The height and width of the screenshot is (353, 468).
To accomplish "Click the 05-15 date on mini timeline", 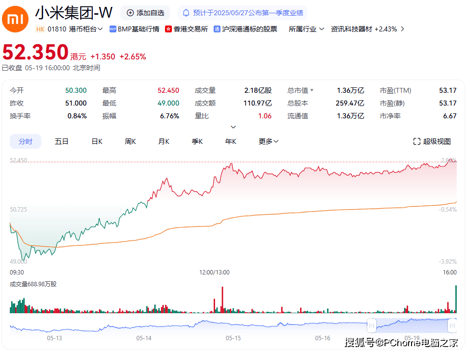I will click(x=233, y=338).
